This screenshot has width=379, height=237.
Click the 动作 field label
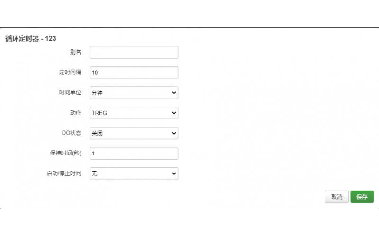[75, 113]
